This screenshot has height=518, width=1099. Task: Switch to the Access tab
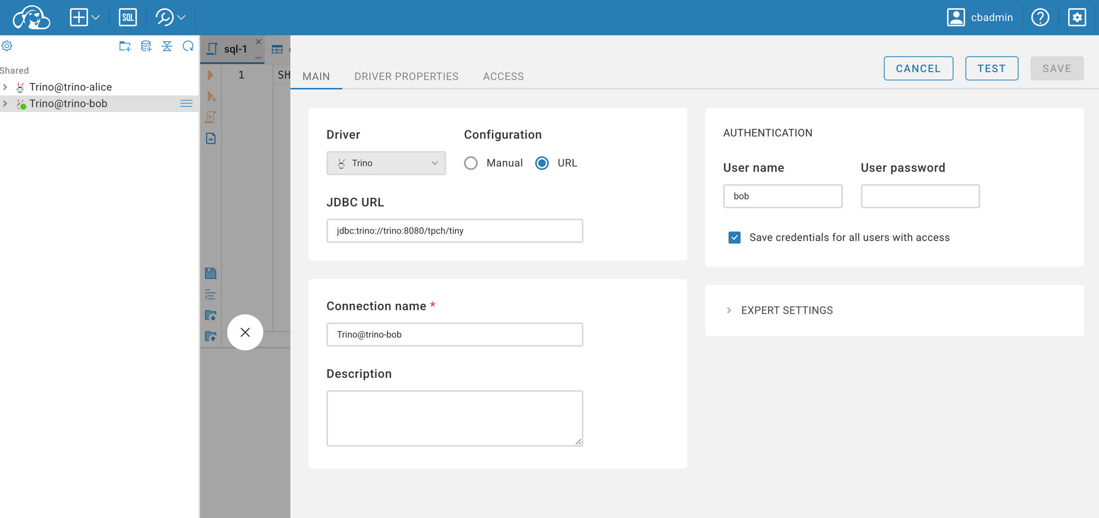pos(503,76)
